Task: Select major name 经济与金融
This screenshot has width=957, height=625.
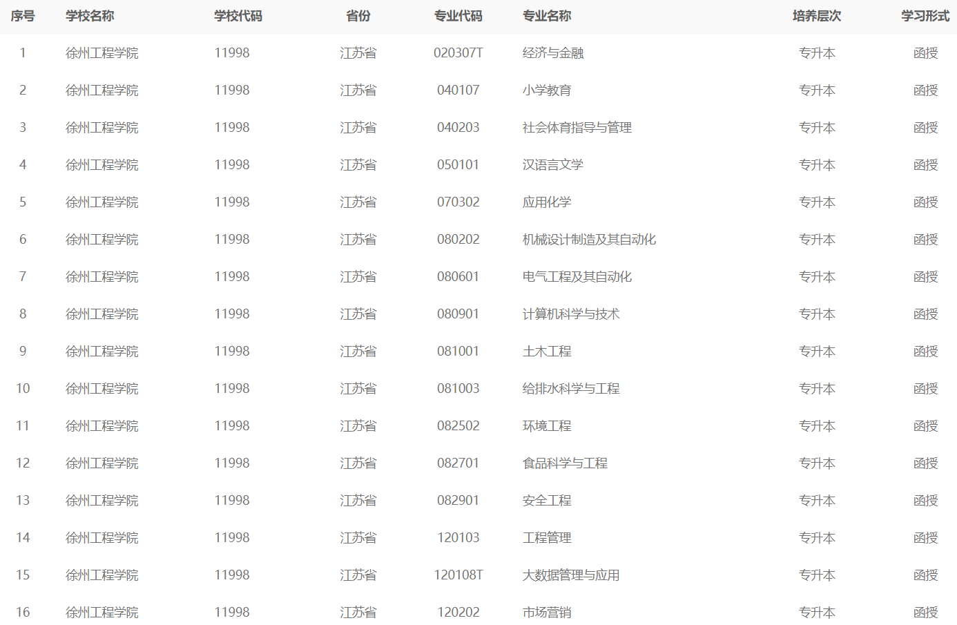Action: click(553, 53)
